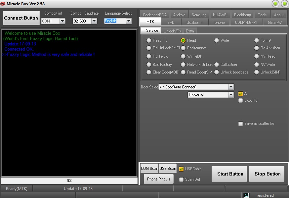
Task: Open the CDMA/LG/MI tab
Action: [246, 23]
